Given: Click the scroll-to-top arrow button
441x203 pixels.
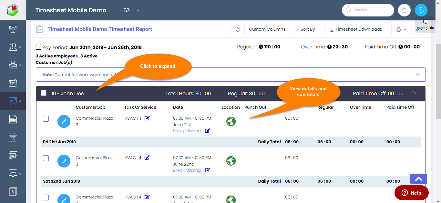Looking at the screenshot, I should [x=418, y=179].
